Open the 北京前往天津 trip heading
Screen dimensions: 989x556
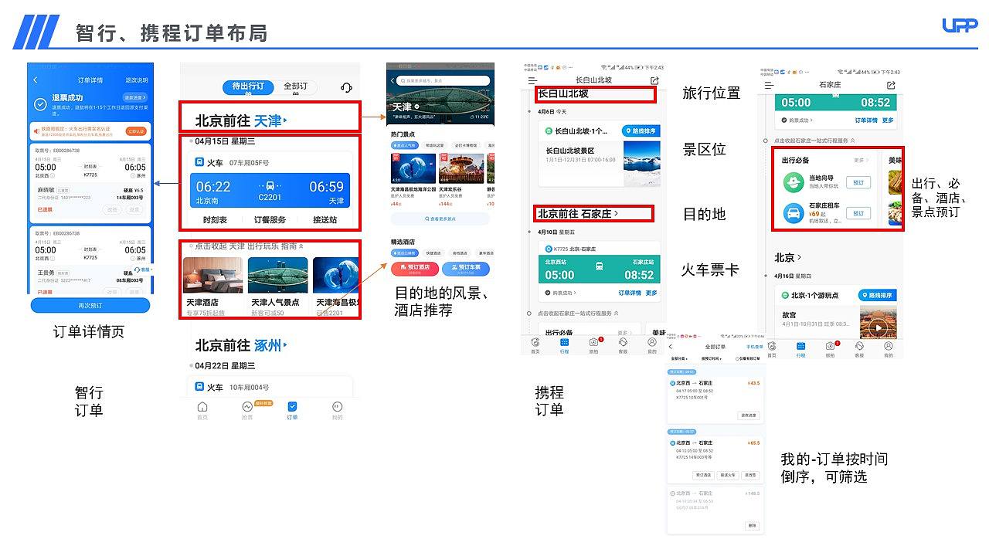point(241,120)
